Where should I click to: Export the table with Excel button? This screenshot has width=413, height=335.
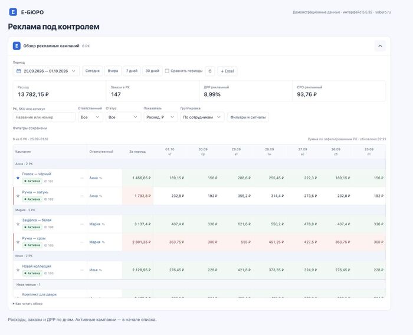click(x=227, y=71)
